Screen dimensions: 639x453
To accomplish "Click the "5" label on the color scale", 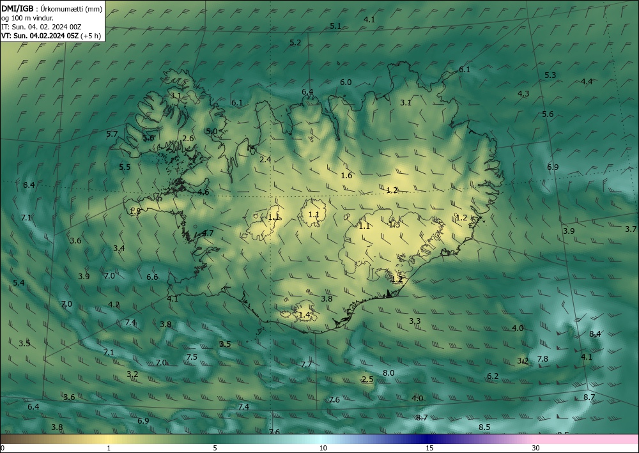I will point(215,449).
